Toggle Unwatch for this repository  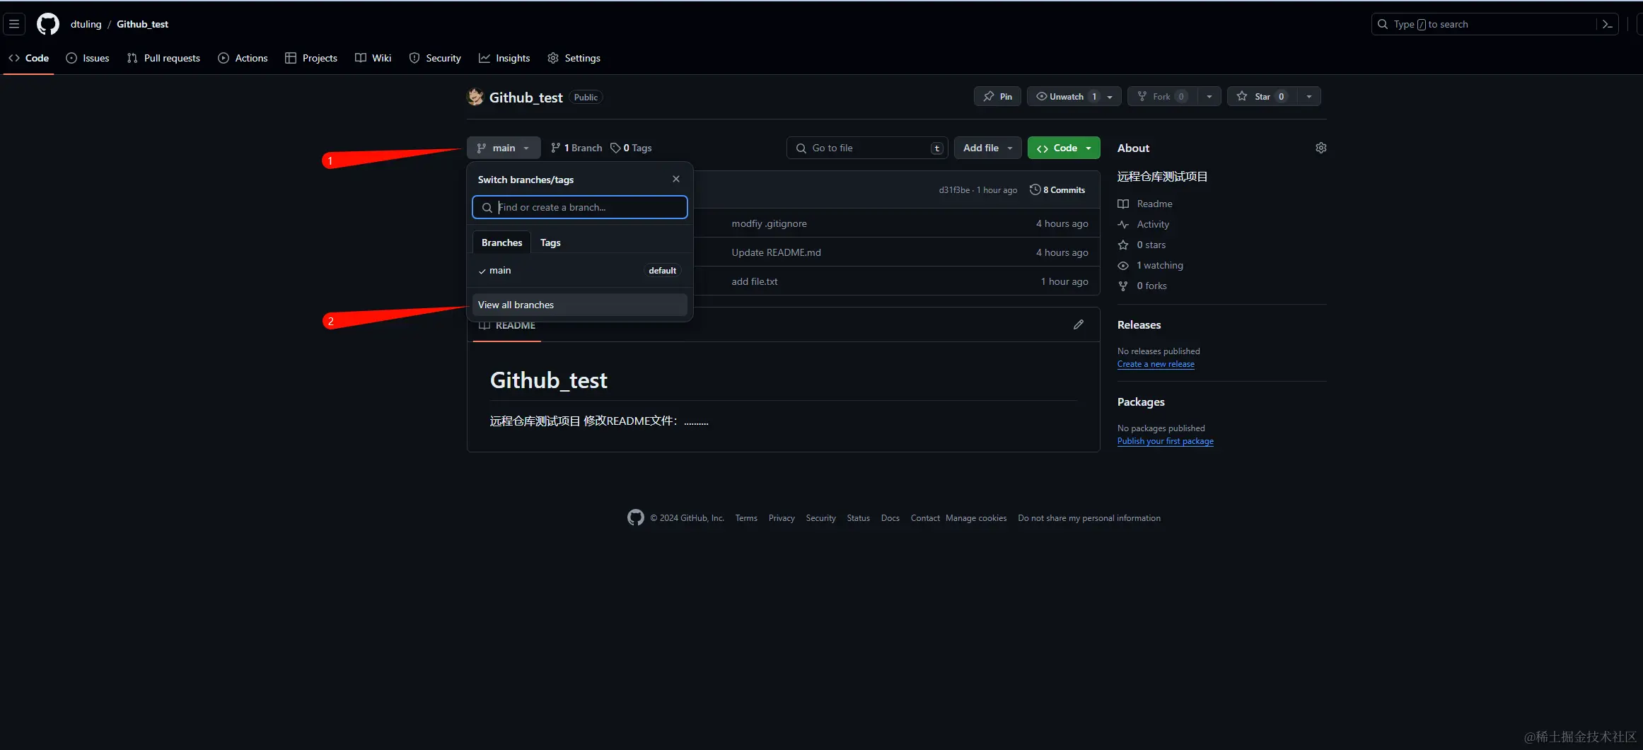point(1074,96)
